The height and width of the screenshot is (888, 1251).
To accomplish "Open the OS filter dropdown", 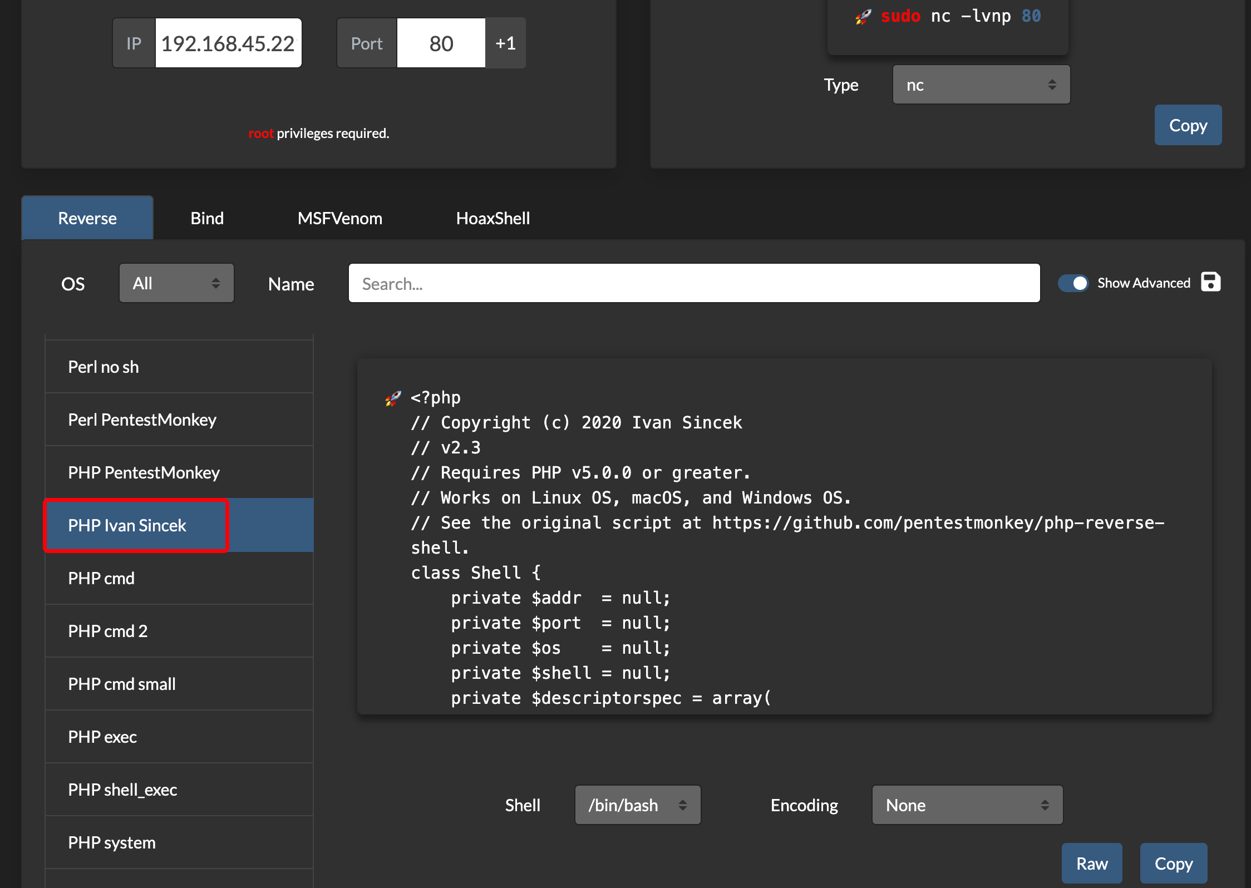I will coord(176,283).
